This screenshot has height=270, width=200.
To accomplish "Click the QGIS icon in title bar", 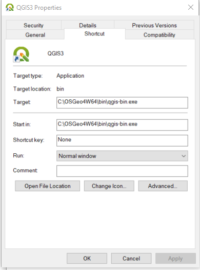I will [10, 7].
